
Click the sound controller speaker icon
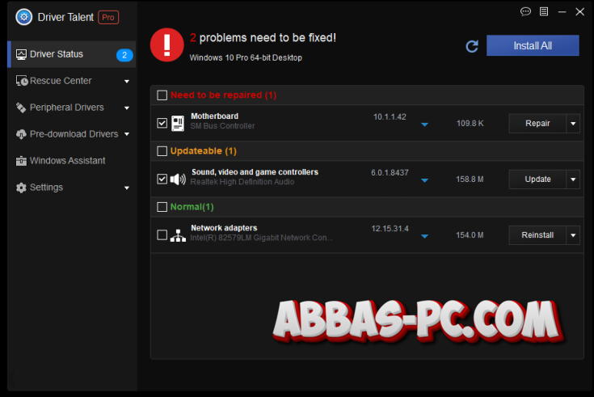178,179
